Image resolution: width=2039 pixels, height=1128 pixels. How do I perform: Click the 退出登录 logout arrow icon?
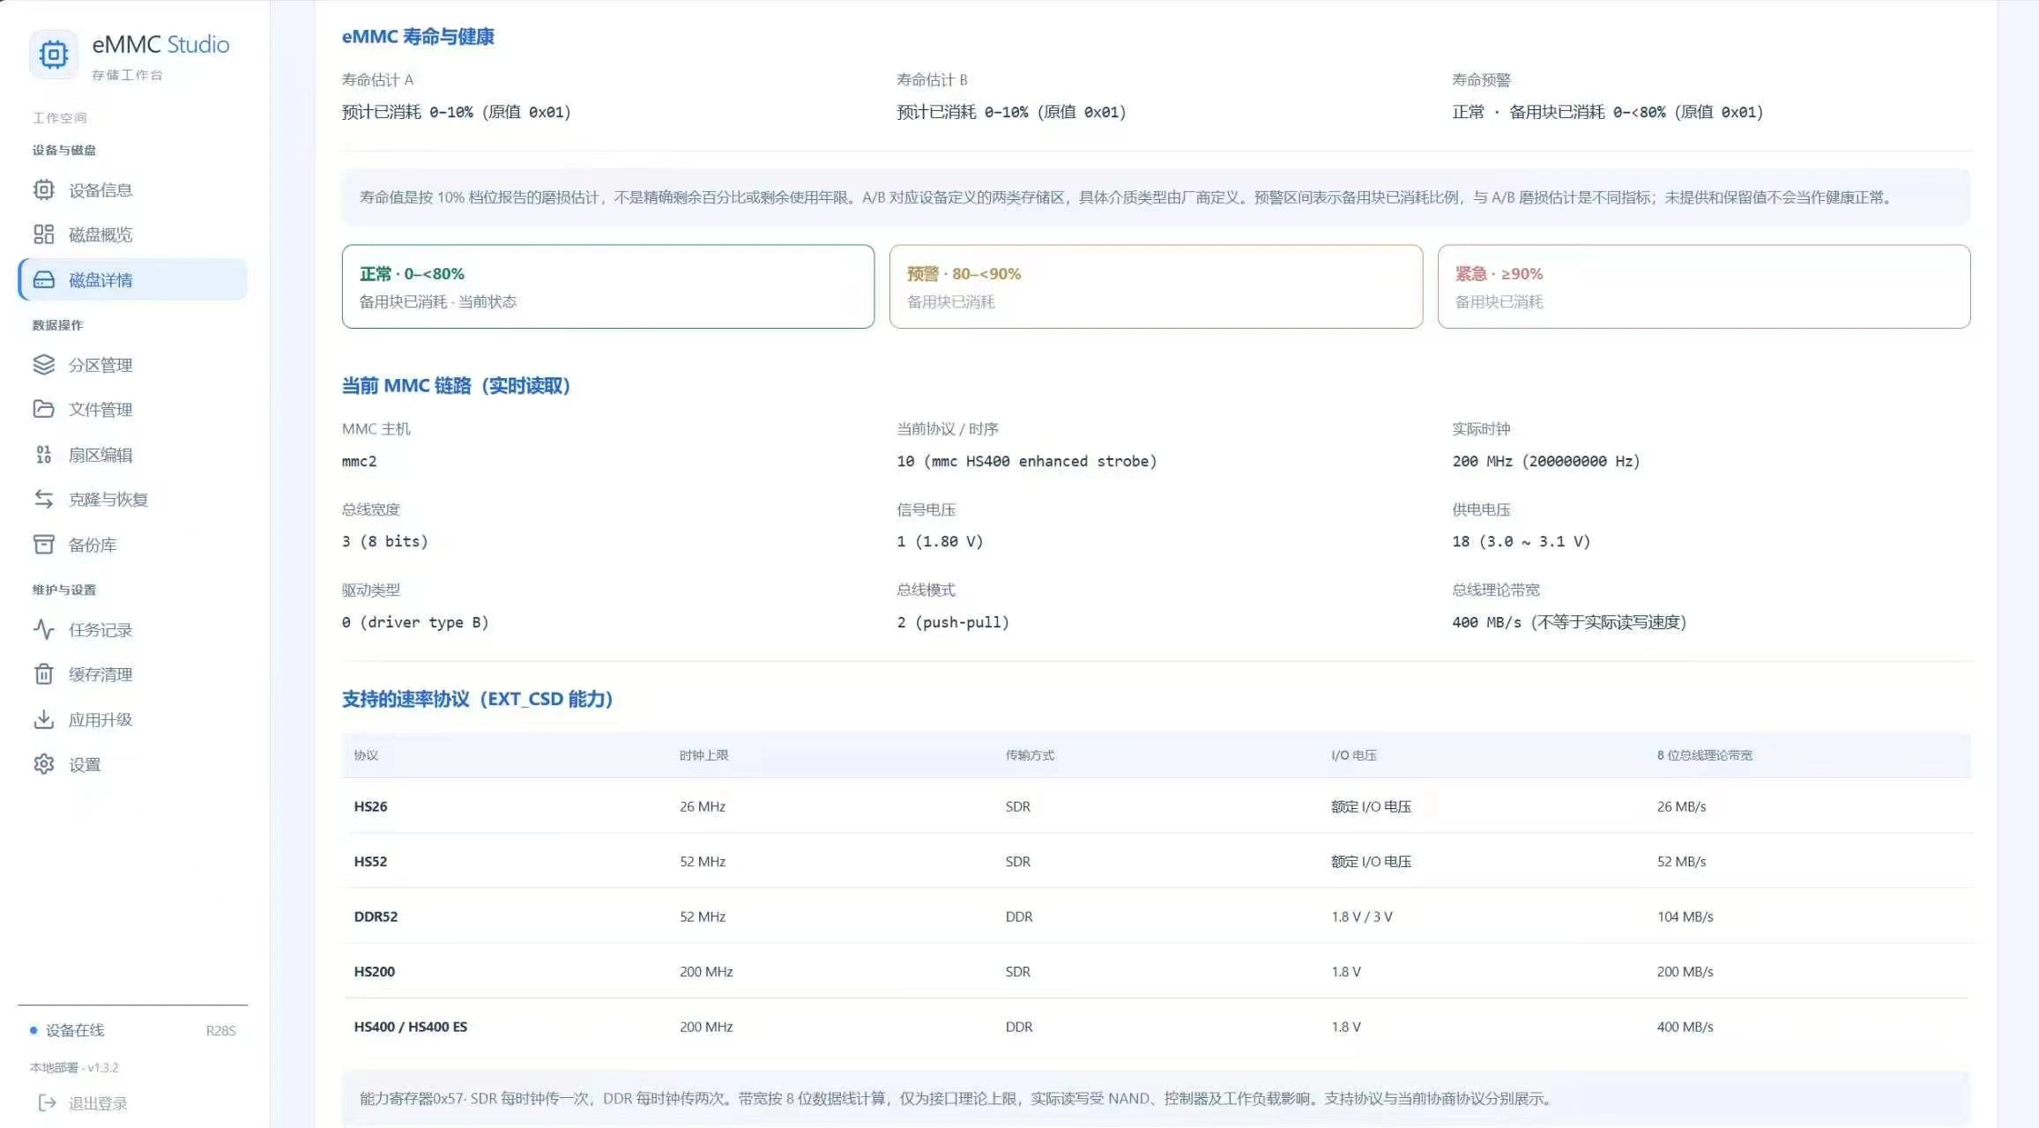pos(48,1102)
